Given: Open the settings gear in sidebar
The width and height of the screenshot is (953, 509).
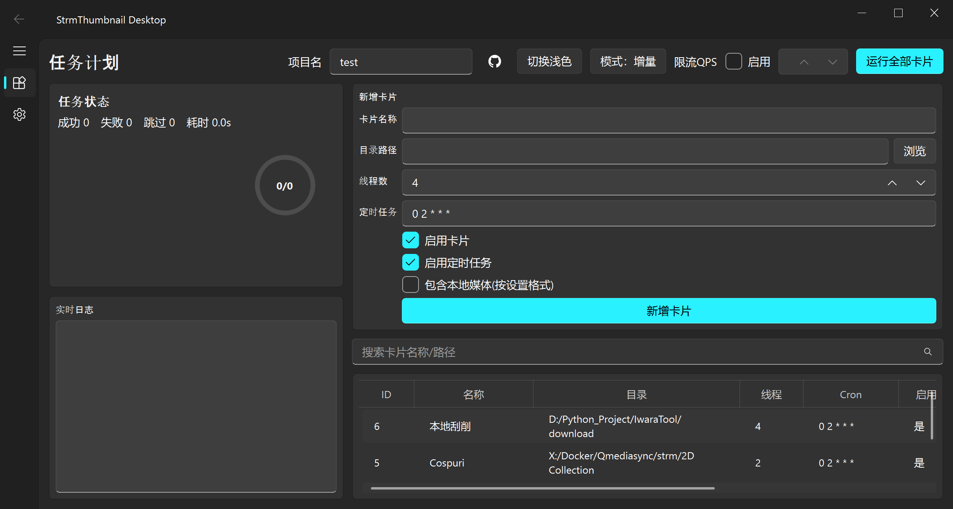Looking at the screenshot, I should (x=19, y=114).
